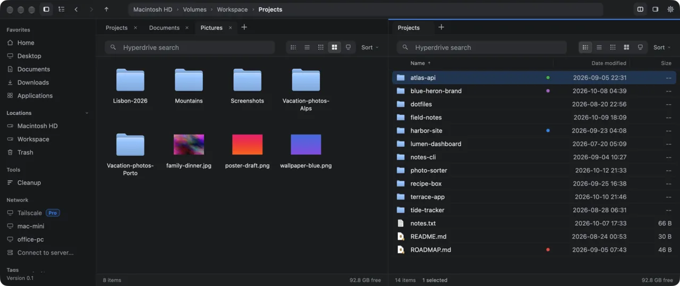680x286 pixels.
Task: Focus the right pane Hyperdrive search field
Action: pos(482,47)
